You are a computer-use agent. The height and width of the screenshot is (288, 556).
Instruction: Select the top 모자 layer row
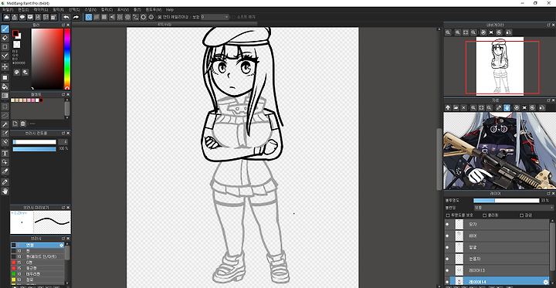[x=497, y=224]
